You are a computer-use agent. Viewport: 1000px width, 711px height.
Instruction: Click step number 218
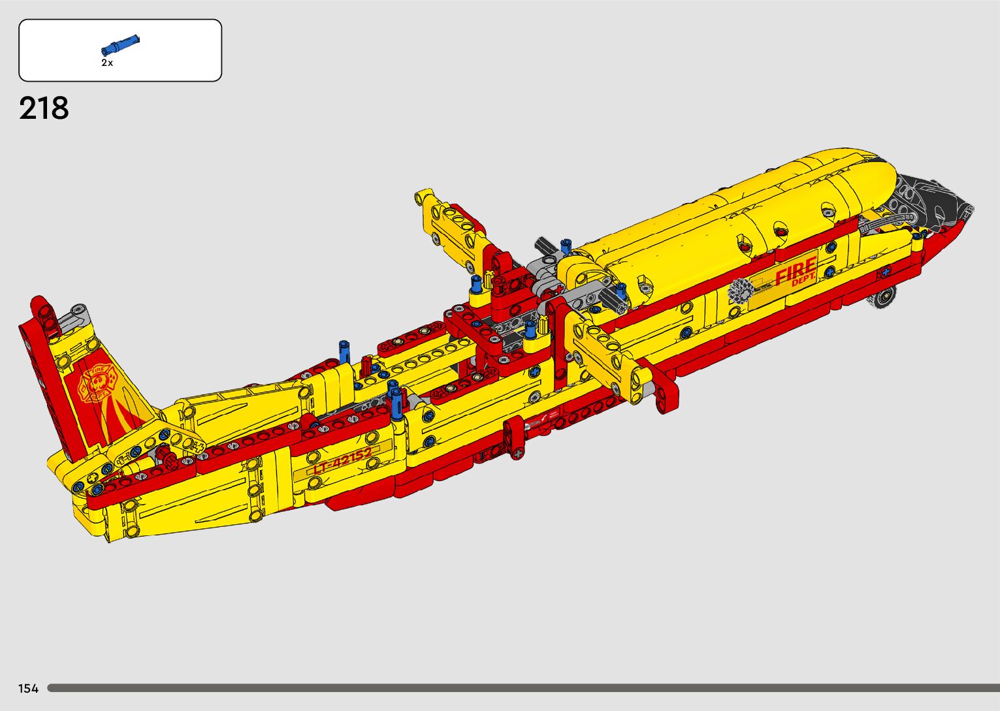pos(44,108)
